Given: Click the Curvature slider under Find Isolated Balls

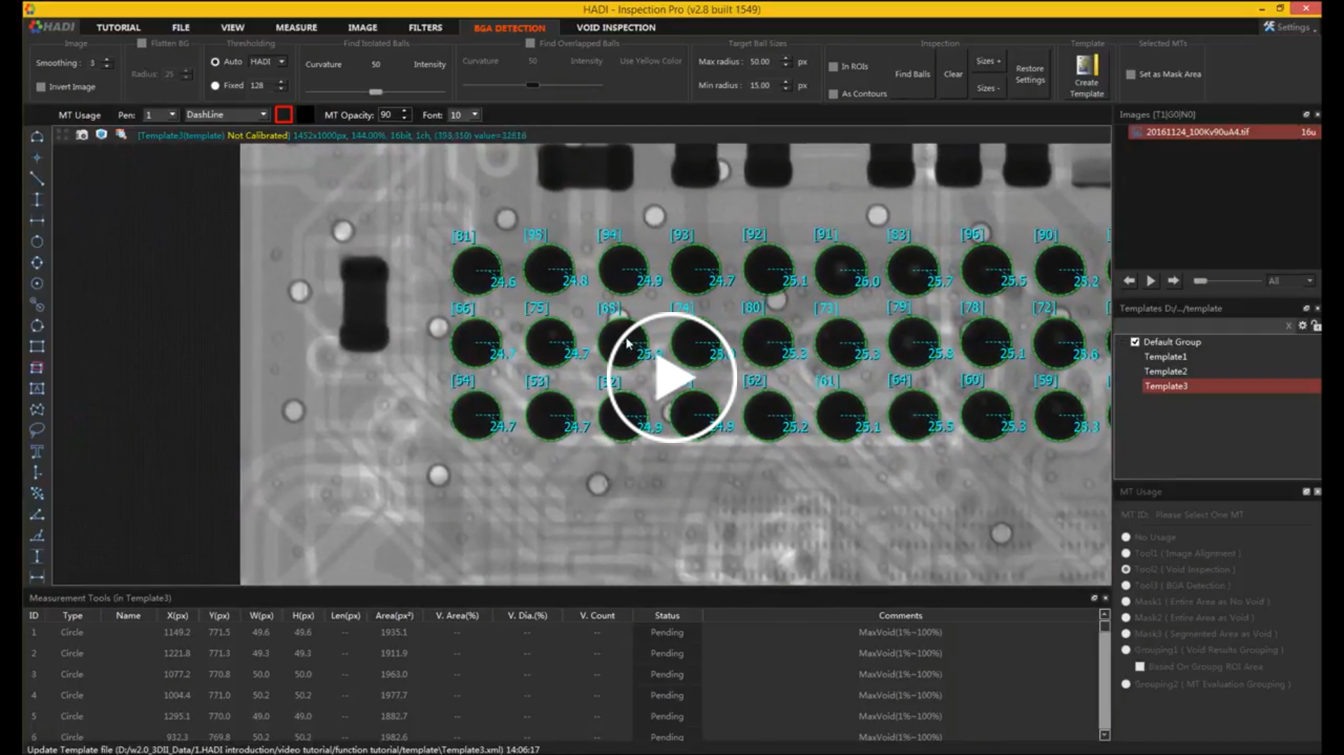Looking at the screenshot, I should (x=375, y=92).
